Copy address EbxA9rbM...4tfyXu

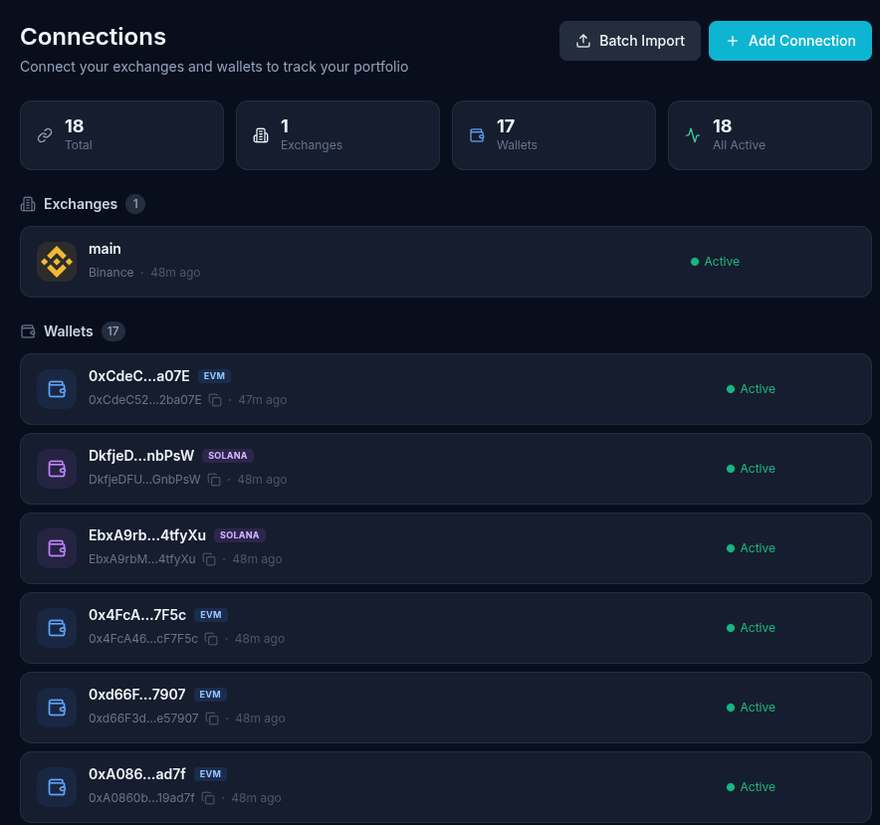[x=209, y=559]
